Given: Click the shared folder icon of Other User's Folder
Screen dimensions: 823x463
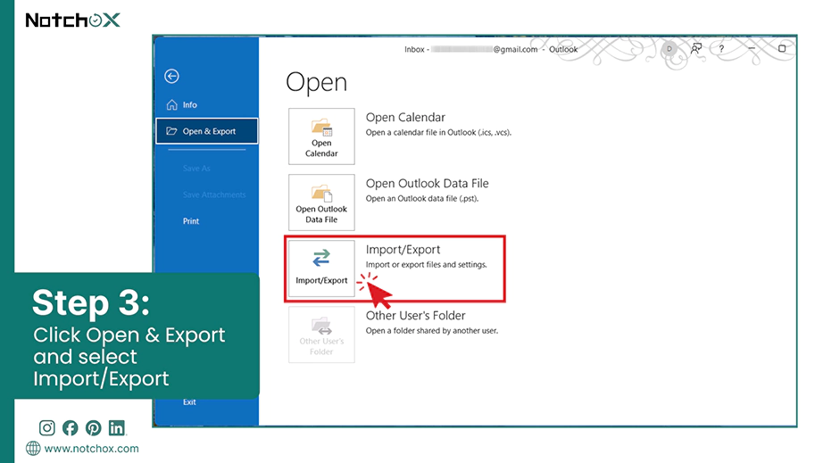Looking at the screenshot, I should pos(321,326).
